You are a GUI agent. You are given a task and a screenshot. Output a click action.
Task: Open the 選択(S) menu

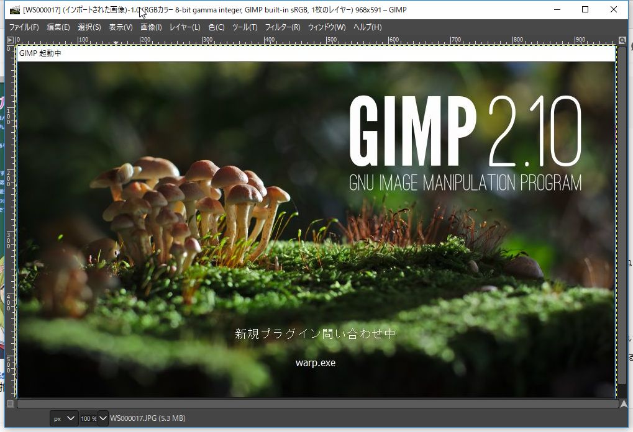click(x=89, y=27)
